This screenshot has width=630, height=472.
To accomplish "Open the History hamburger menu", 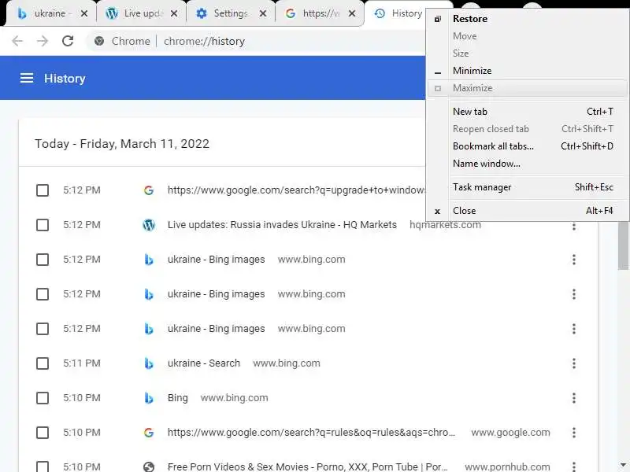I will (27, 78).
